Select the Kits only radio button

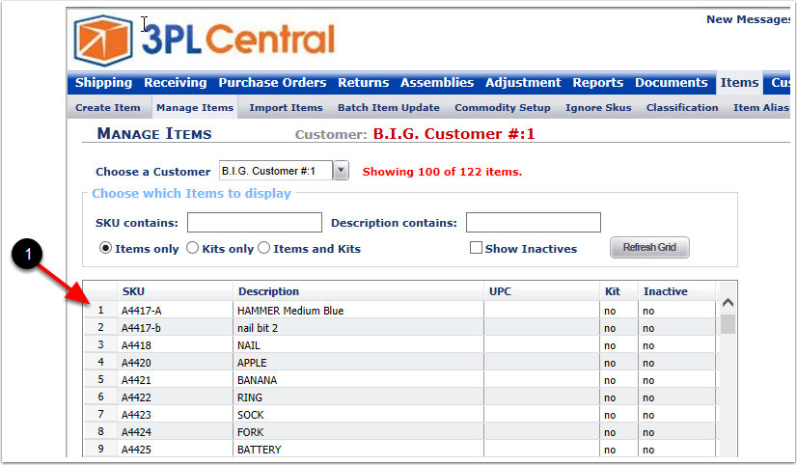193,248
